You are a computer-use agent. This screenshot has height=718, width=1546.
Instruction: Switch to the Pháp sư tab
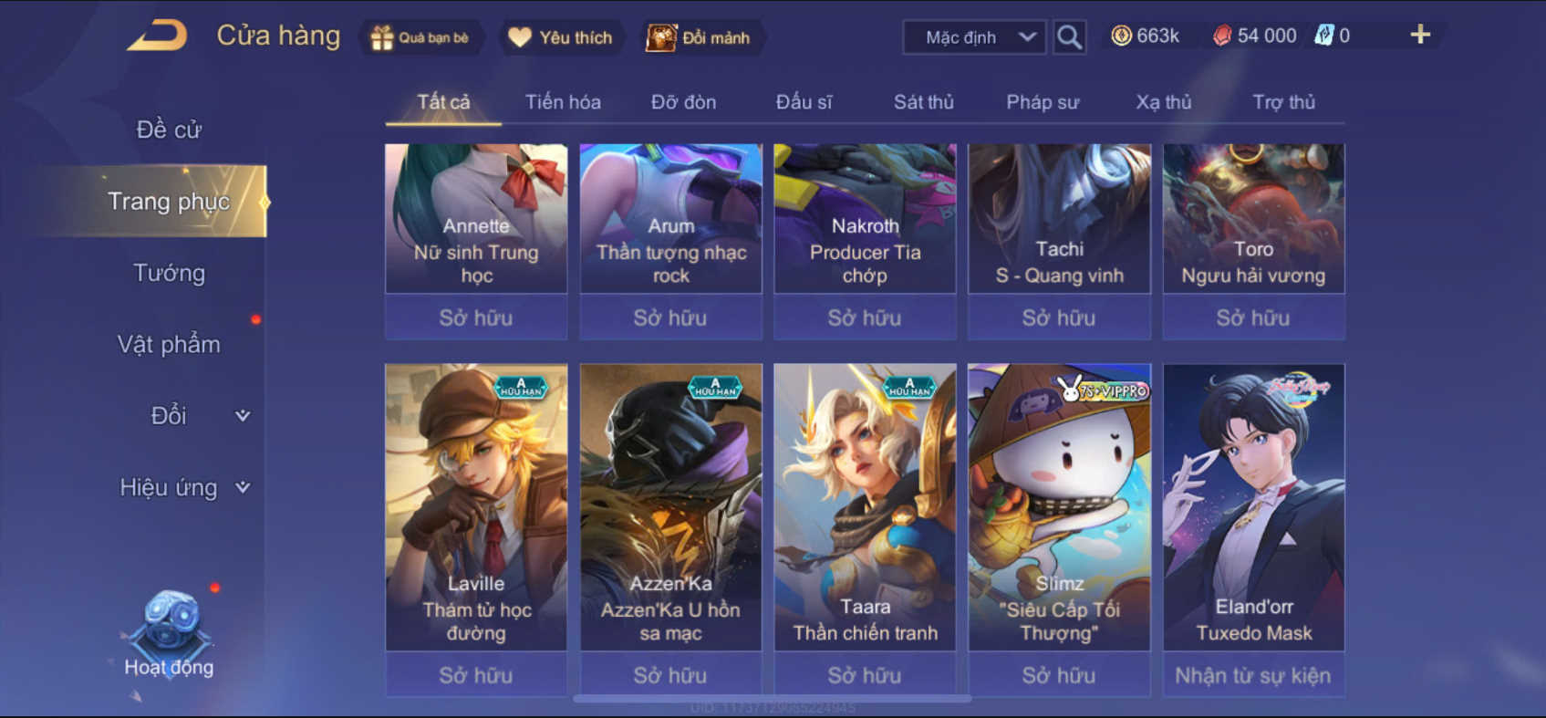1043,102
